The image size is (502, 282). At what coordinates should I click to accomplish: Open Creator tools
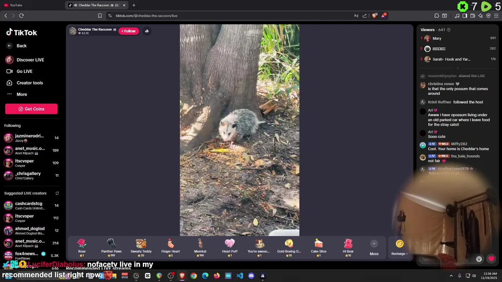tap(24, 83)
